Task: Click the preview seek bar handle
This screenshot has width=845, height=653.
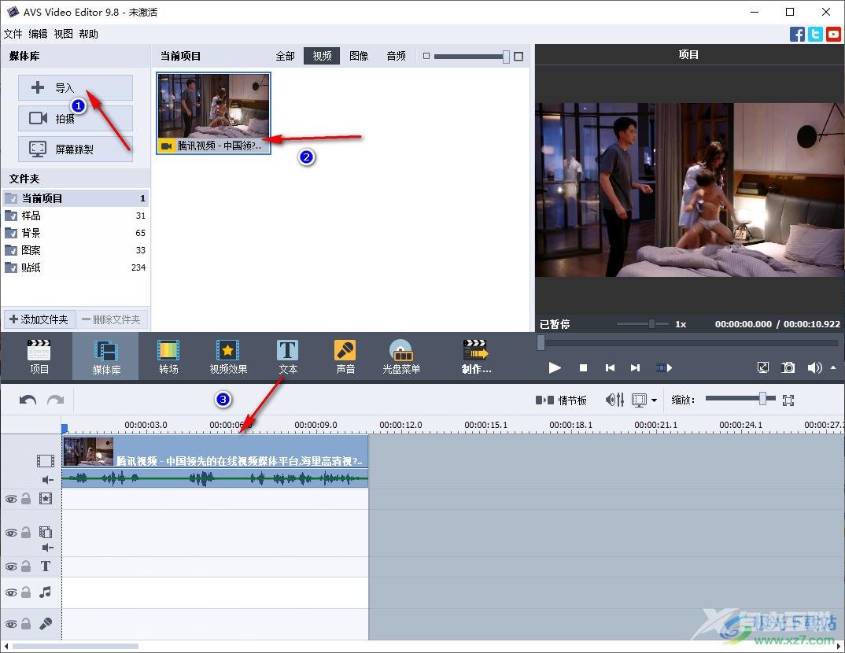Action: click(541, 342)
